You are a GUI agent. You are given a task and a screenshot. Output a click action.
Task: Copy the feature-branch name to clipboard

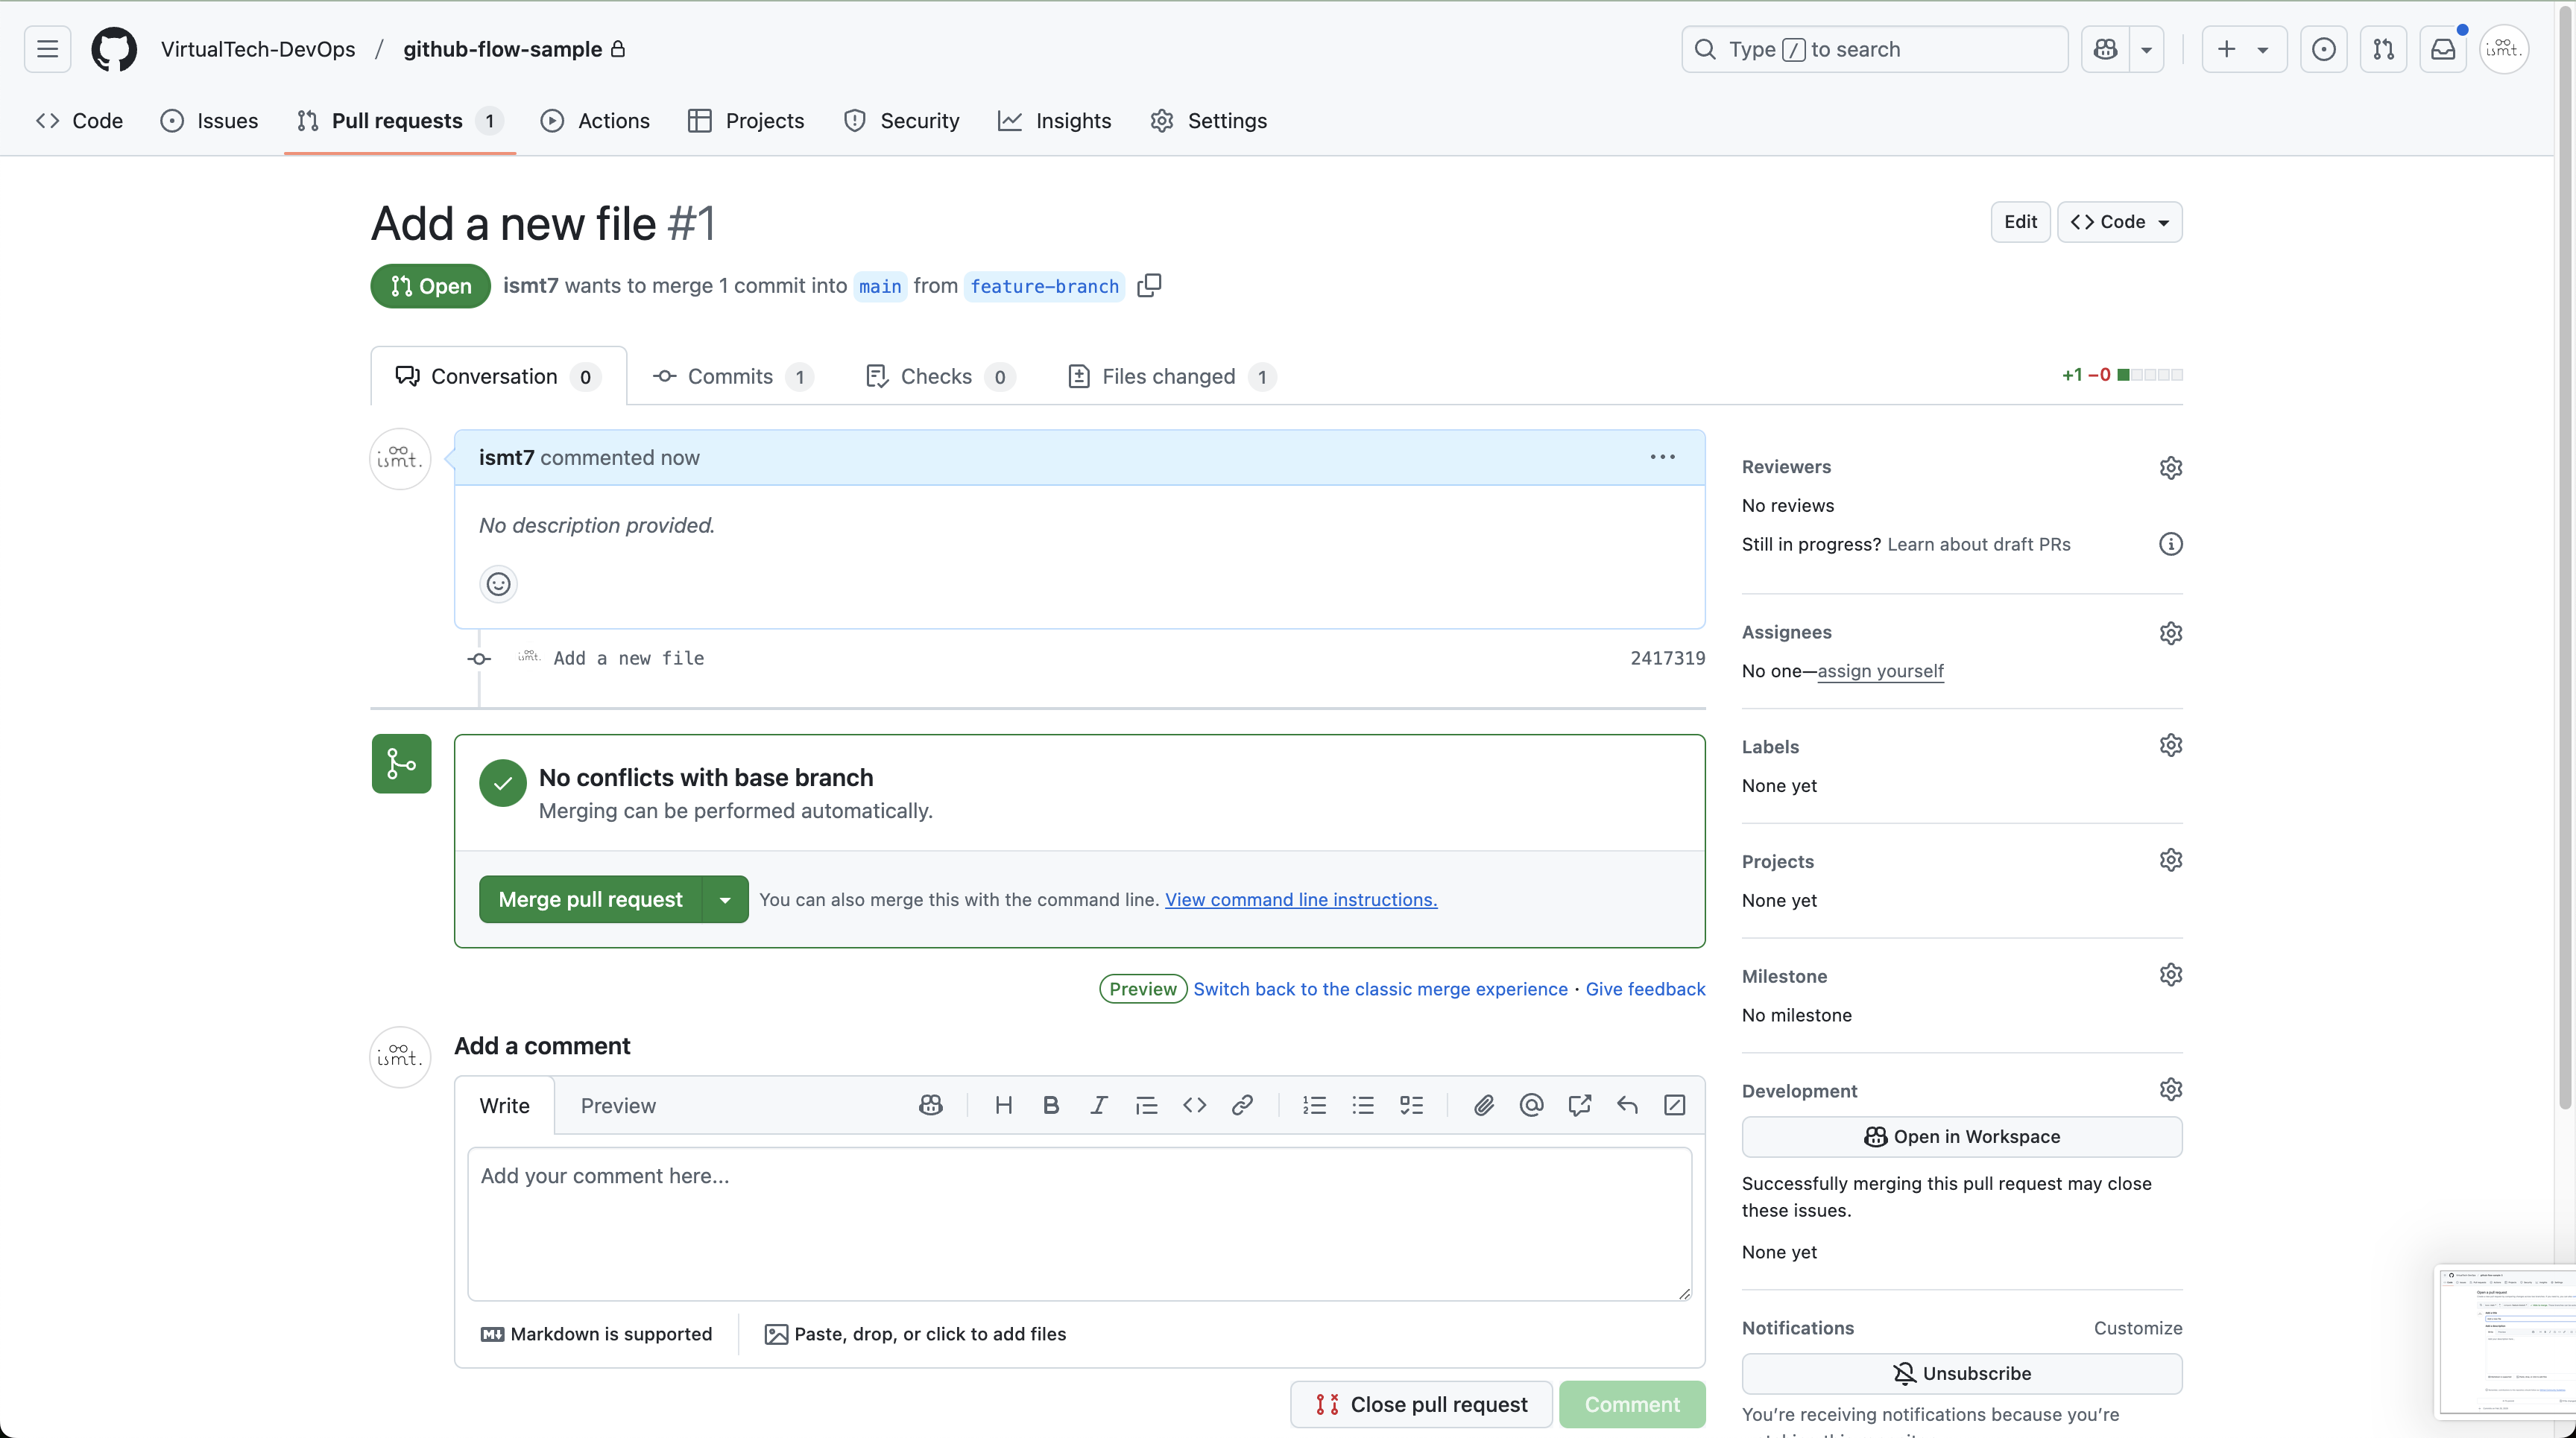1150,286
